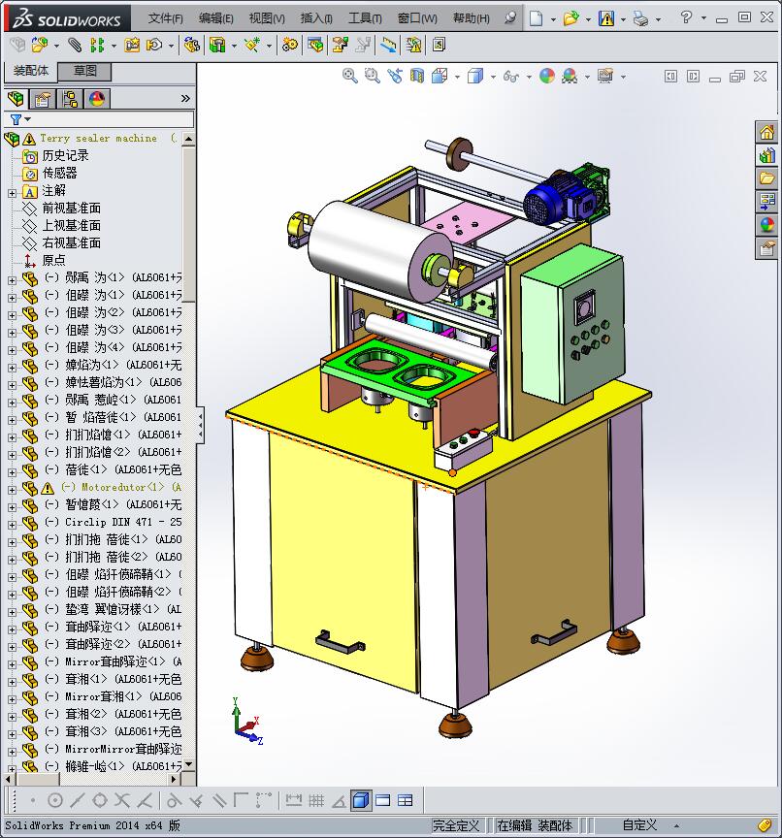Click the 在编辑 装配体 status text
The height and width of the screenshot is (838, 782).
(535, 825)
